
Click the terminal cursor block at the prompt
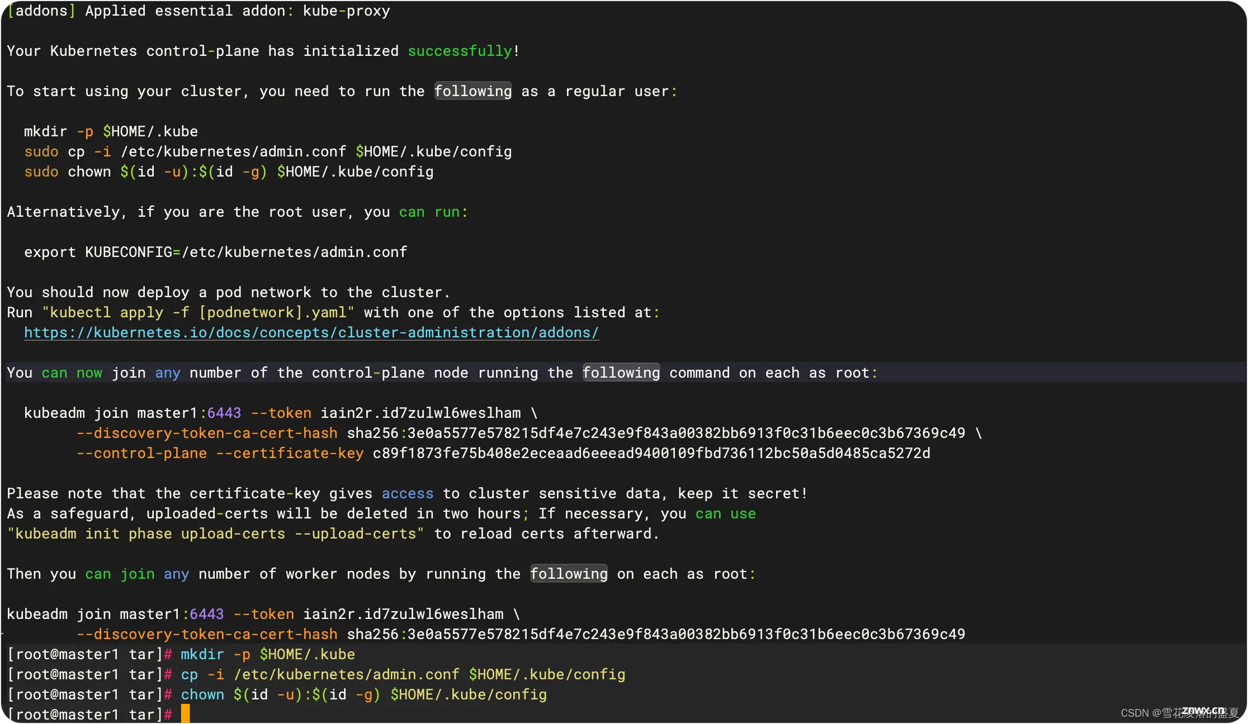(186, 713)
